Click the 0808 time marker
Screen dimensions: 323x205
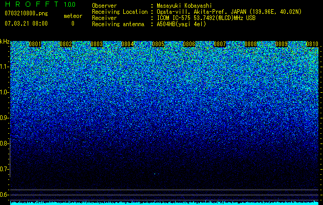(x=251, y=44)
